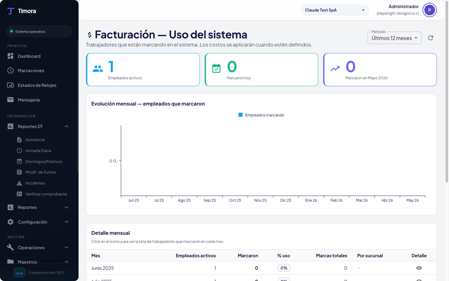The height and width of the screenshot is (281, 449).
Task: Expand the Operaciones section chevron
Action: 66,247
